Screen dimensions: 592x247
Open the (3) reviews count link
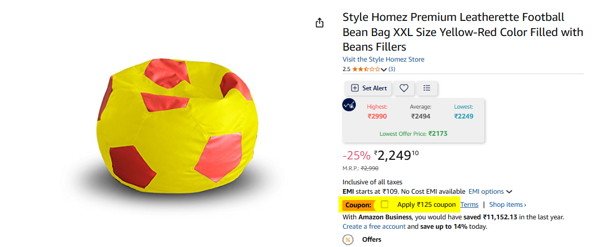(x=392, y=69)
